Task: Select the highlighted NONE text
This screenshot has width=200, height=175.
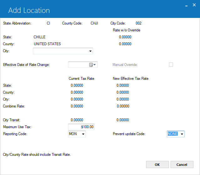Action: click(x=173, y=134)
